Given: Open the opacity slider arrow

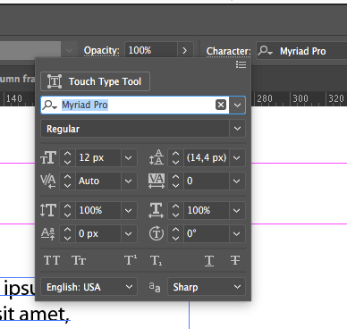Looking at the screenshot, I should click(185, 50).
